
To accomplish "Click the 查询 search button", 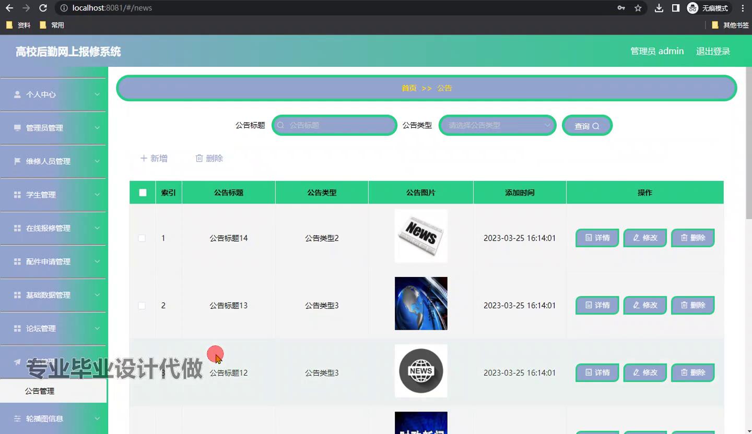I will click(587, 125).
